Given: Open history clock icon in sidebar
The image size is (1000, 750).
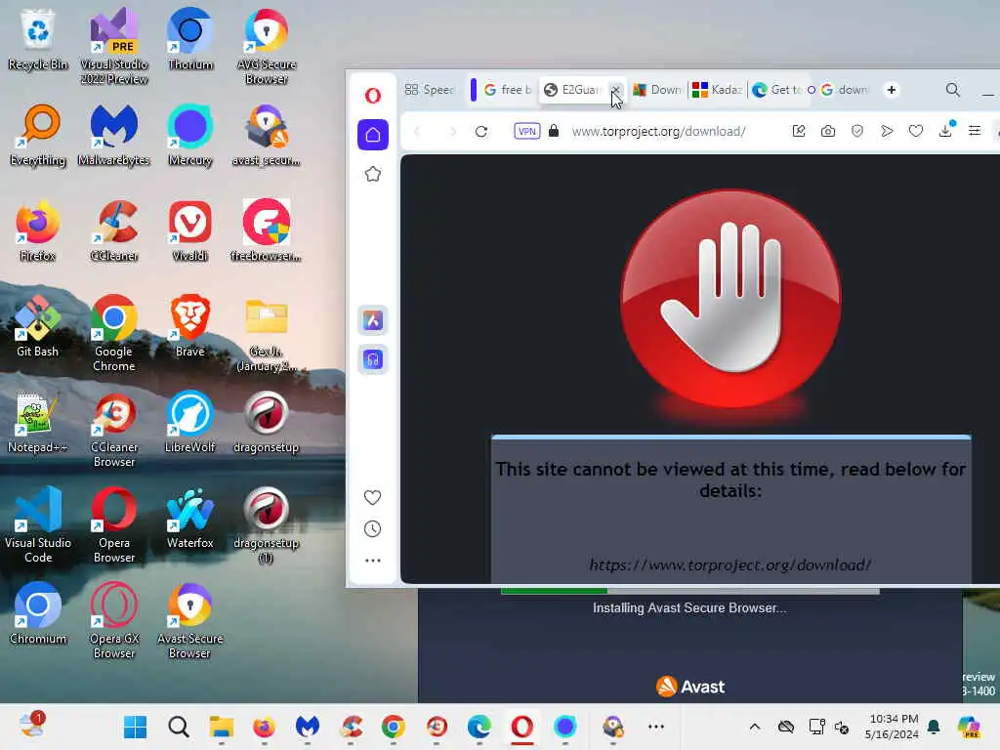Looking at the screenshot, I should point(372,528).
